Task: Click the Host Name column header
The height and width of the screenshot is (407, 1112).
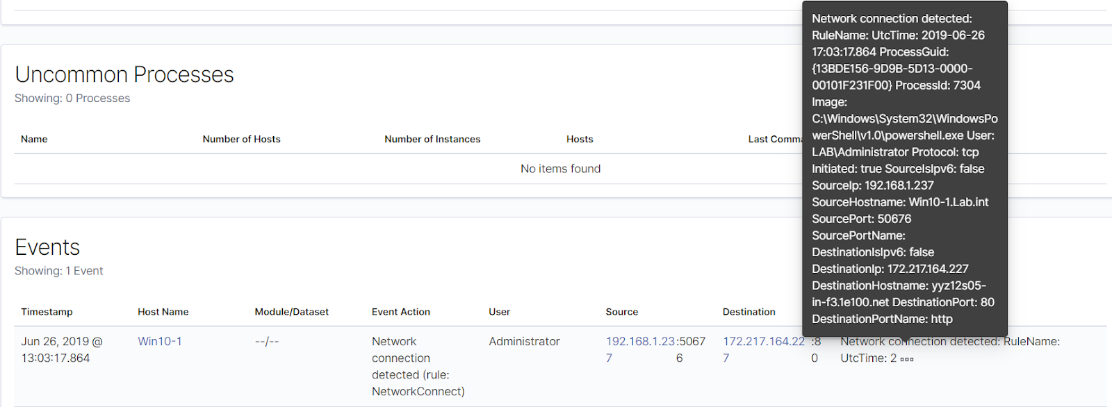Action: click(x=163, y=312)
